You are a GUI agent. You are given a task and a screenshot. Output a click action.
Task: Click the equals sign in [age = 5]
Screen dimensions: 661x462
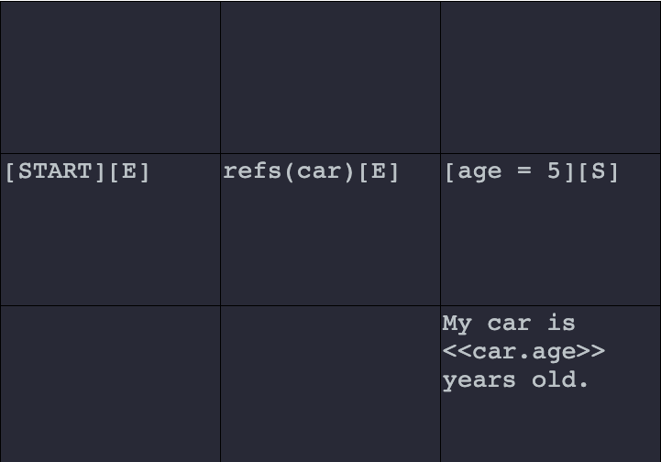point(524,171)
